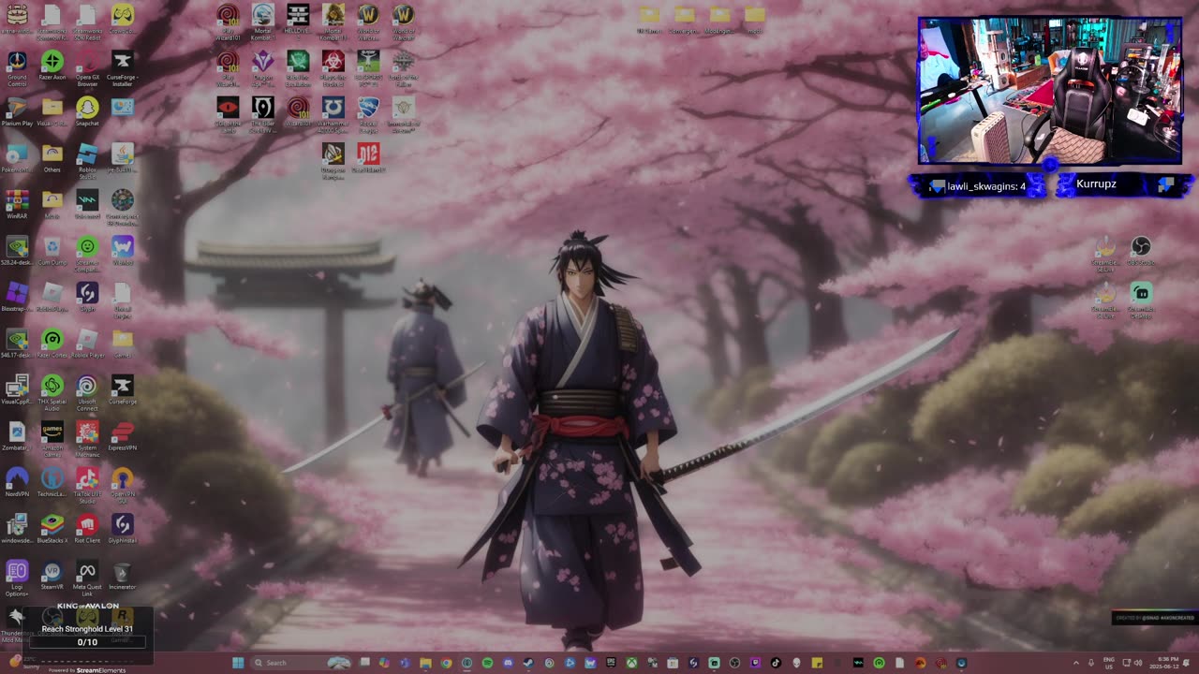Image resolution: width=1199 pixels, height=674 pixels.
Task: Select the Amazon Games icon
Action: (x=52, y=438)
